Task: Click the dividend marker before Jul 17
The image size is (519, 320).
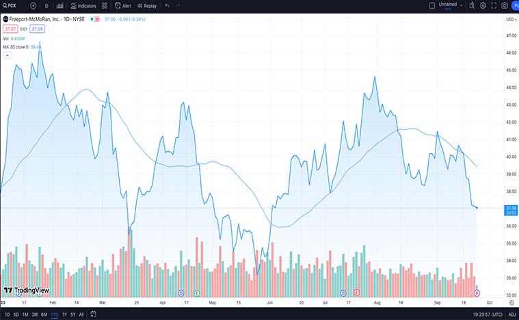Action: (x=343, y=293)
